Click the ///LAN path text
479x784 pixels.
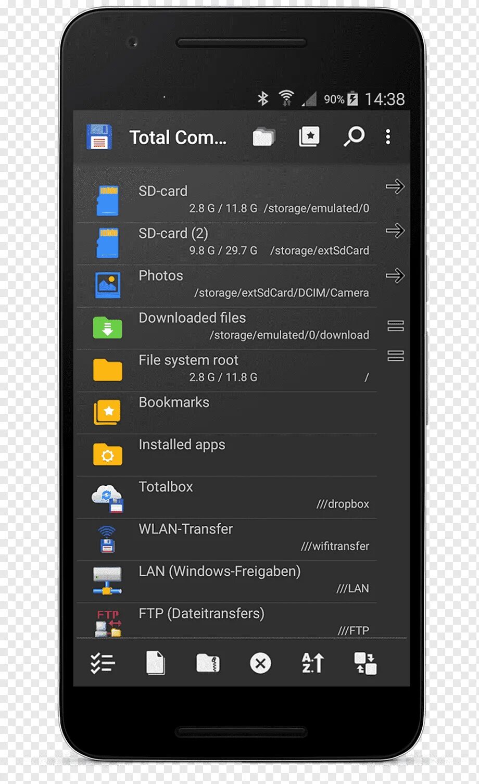tap(352, 588)
